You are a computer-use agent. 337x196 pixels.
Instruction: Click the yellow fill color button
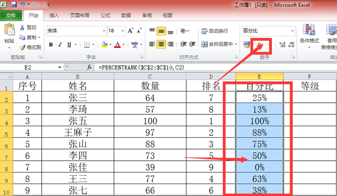(104, 45)
